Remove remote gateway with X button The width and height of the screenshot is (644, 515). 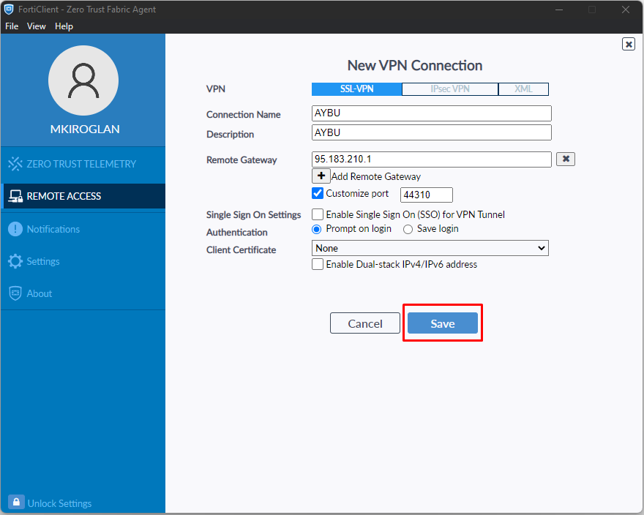(565, 159)
